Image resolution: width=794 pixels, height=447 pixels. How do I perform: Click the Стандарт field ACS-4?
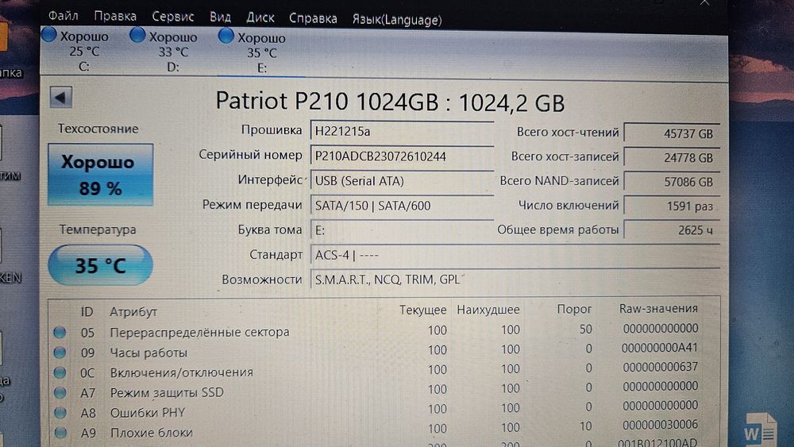click(x=515, y=255)
